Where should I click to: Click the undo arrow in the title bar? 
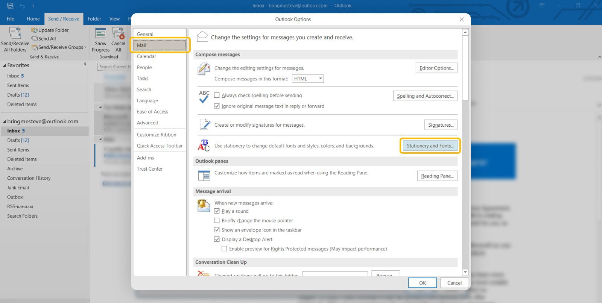tap(22, 6)
